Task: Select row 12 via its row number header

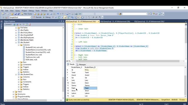Action: pos(68,88)
